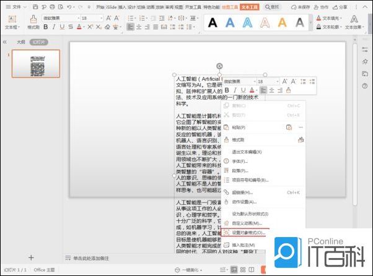373x276 pixels.
Task: Toggle center alignment in mini toolbar
Action: pyautogui.click(x=272, y=90)
